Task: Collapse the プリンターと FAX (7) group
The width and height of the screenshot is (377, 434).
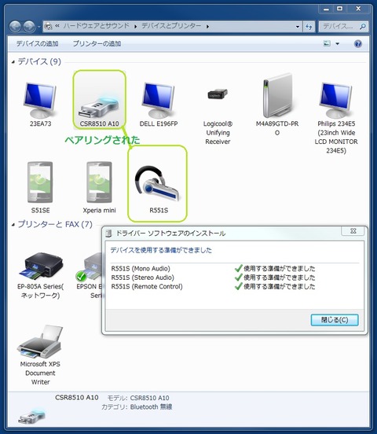Action: point(13,225)
